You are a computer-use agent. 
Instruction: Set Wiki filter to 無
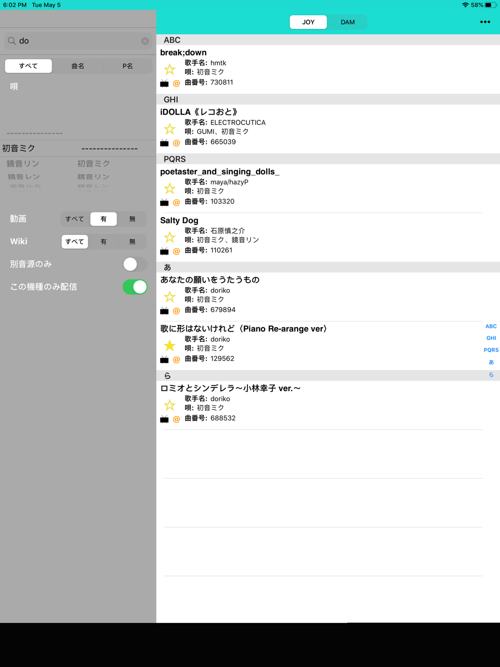click(132, 241)
